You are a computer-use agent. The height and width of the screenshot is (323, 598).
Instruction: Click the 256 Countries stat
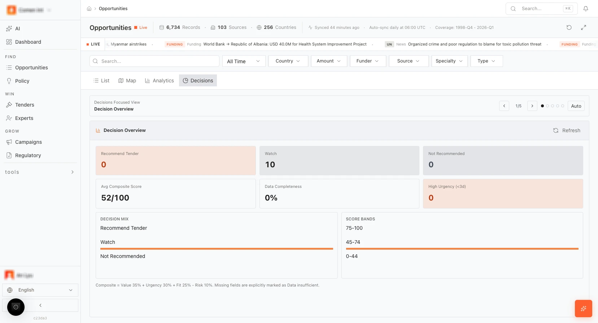point(276,27)
